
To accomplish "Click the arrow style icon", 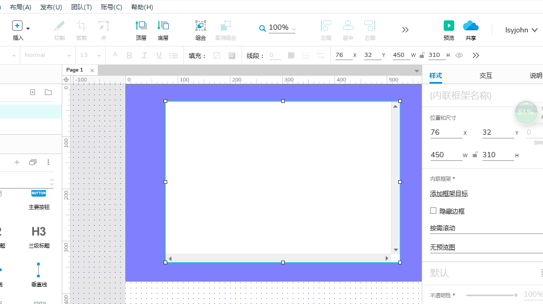I will coord(321,55).
